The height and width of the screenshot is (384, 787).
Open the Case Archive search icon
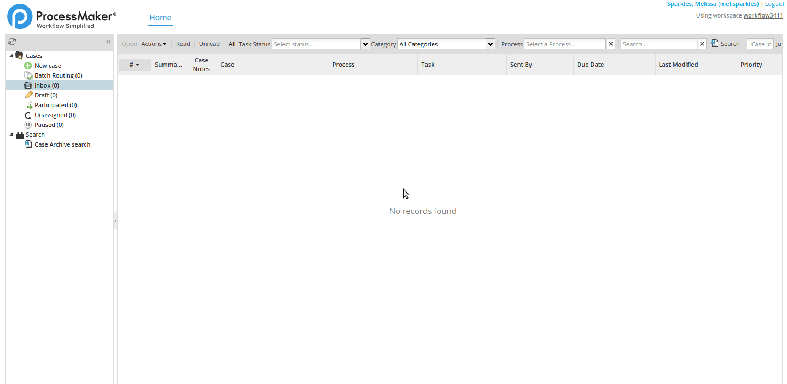[28, 144]
